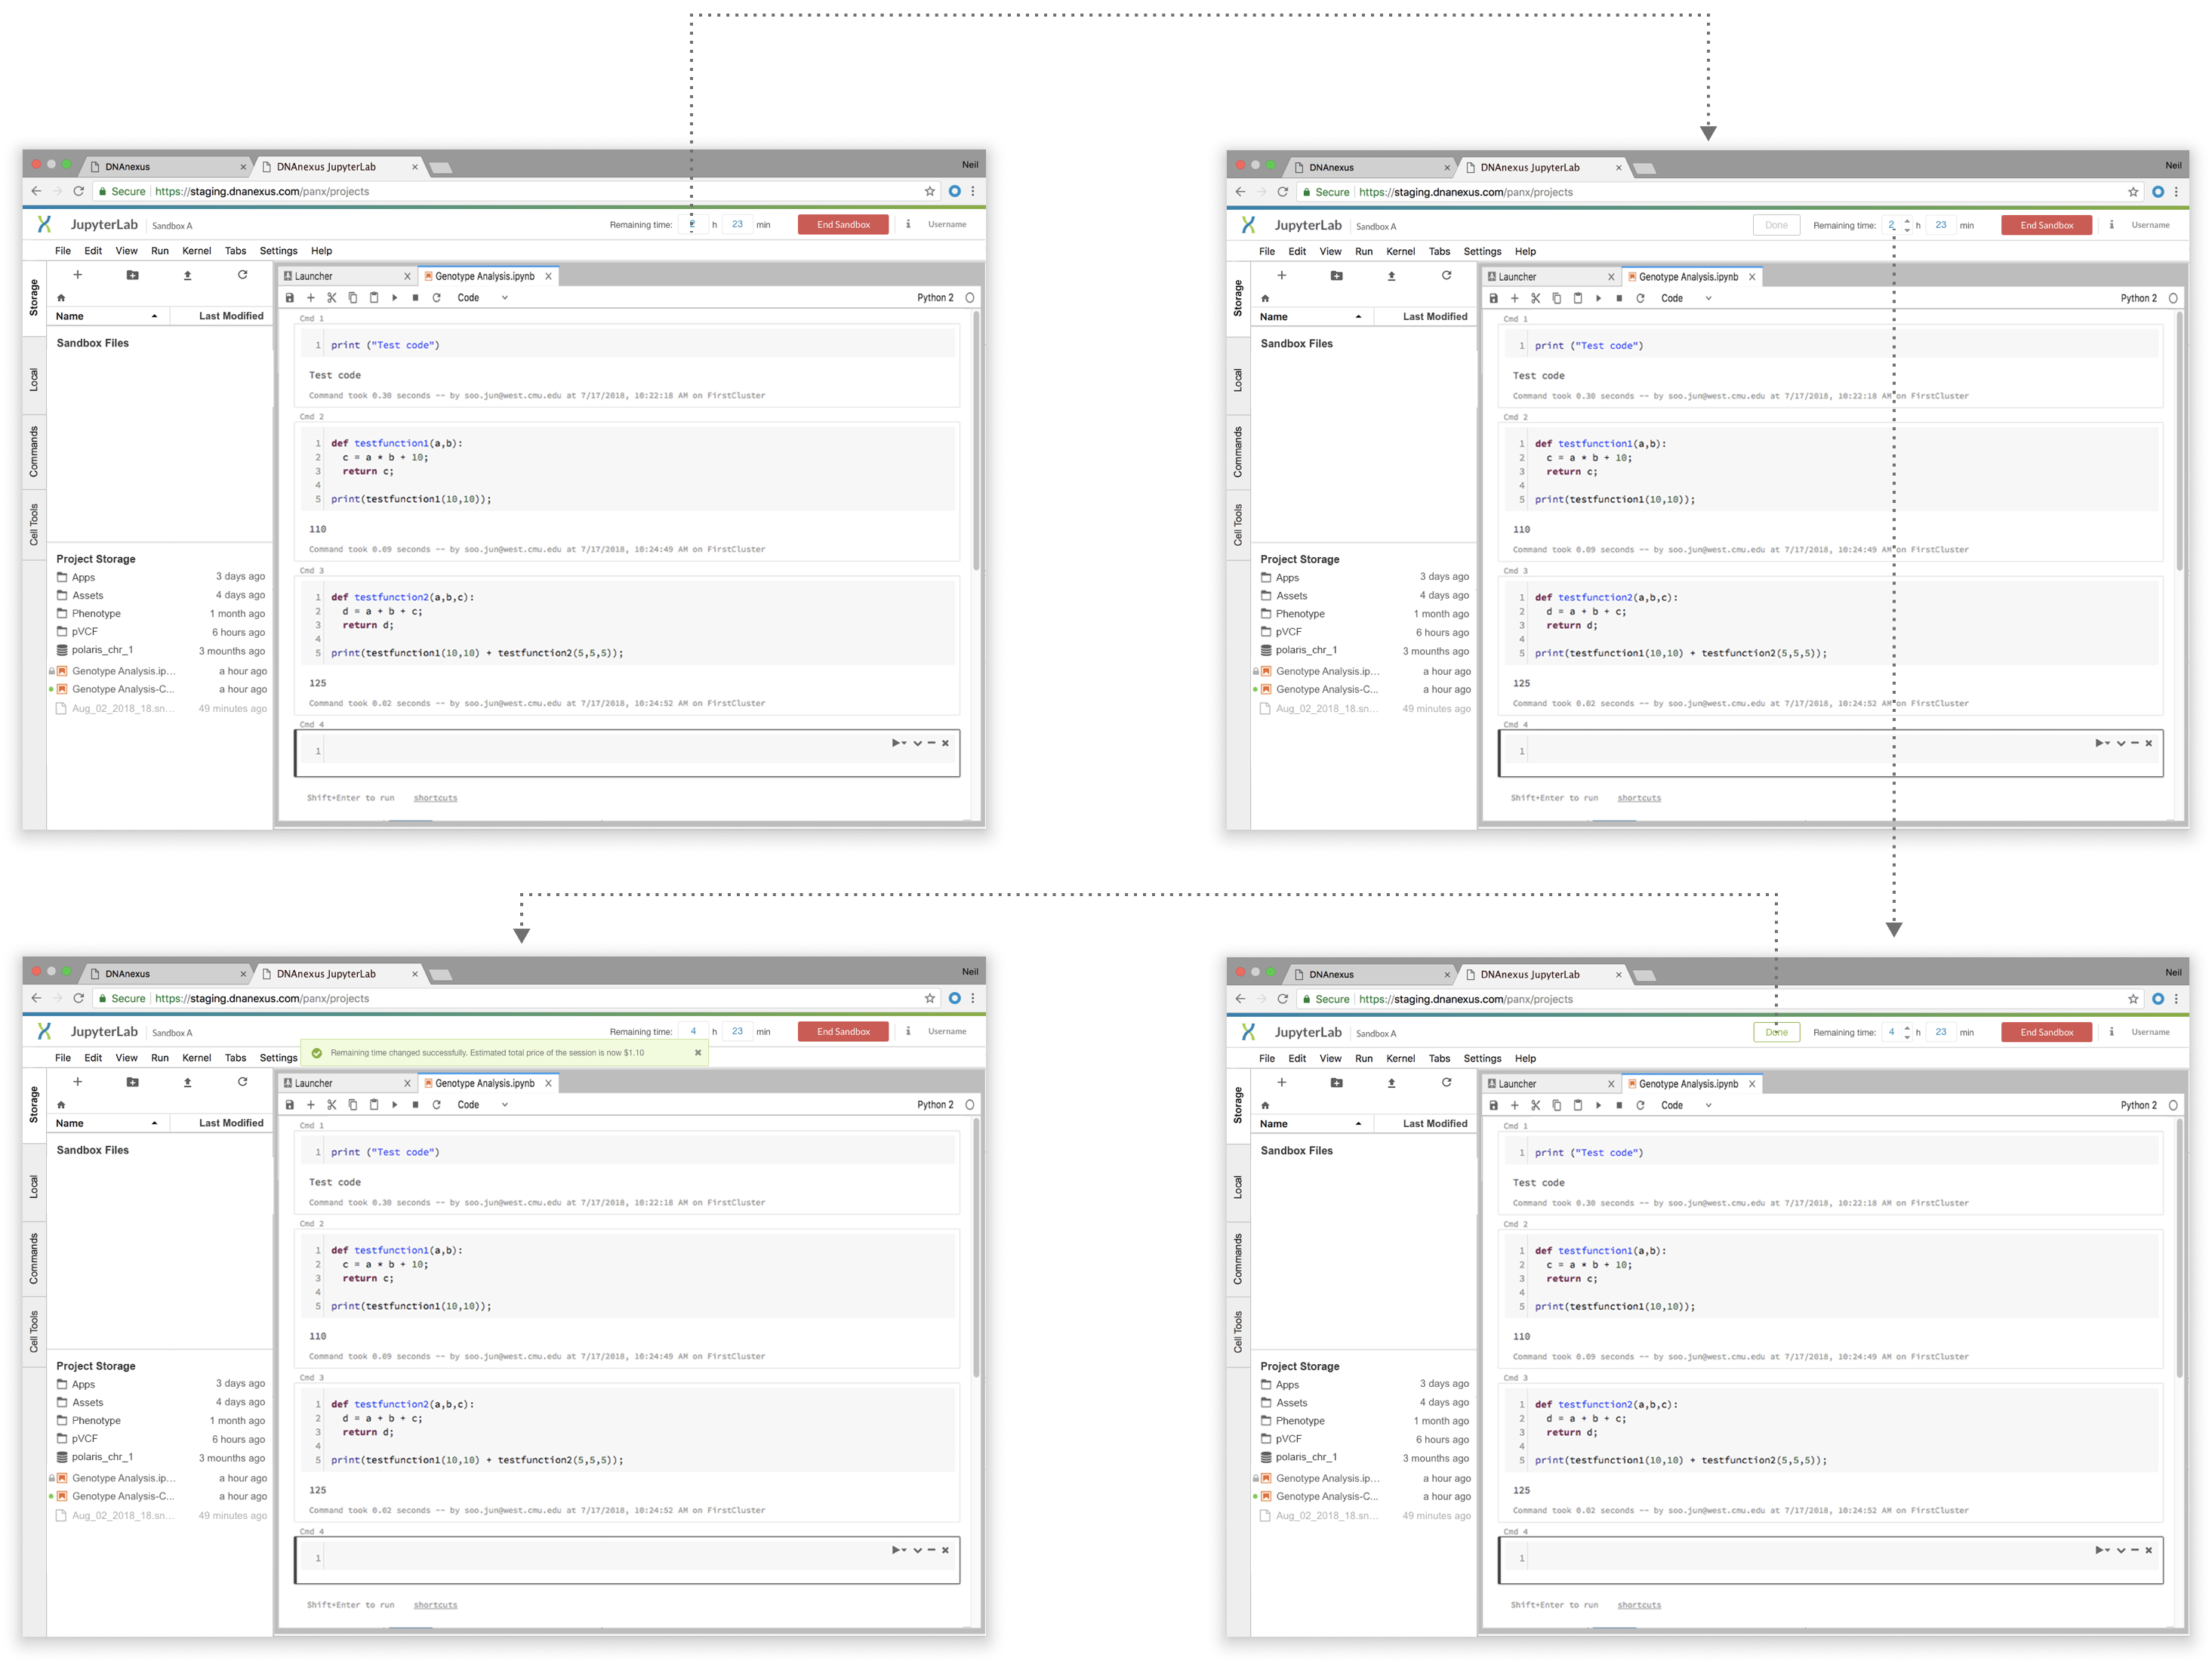Dismiss the remaining time changed notification
2212x1676 pixels.
point(698,1052)
